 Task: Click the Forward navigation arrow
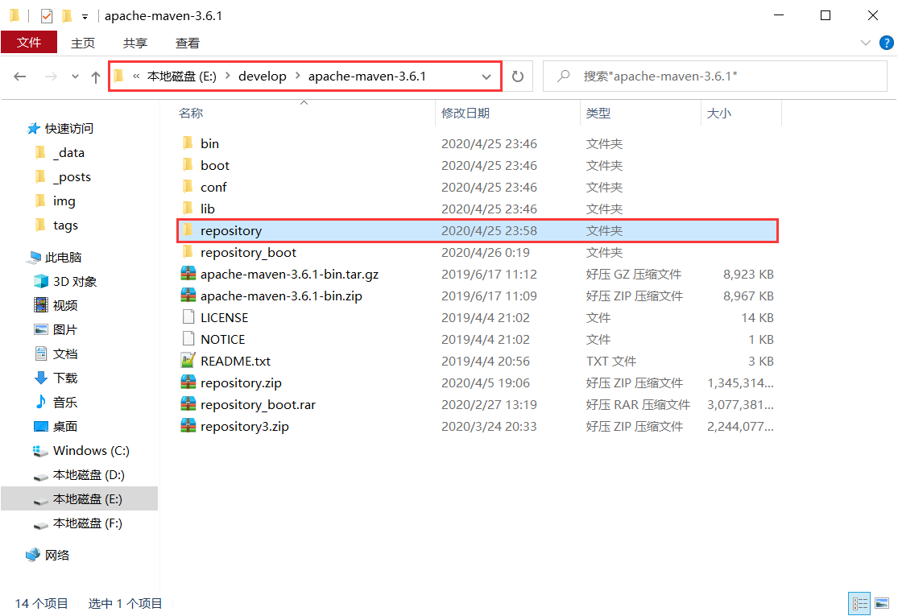[x=51, y=76]
